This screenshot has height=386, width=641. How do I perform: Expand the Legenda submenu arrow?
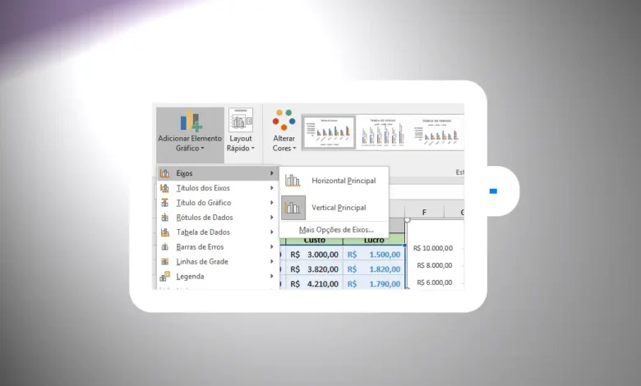click(x=272, y=277)
